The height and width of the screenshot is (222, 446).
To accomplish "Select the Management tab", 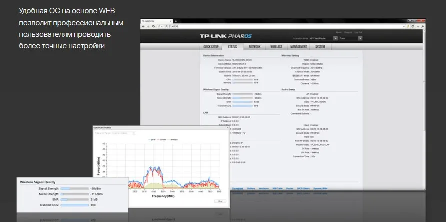I will click(298, 47).
